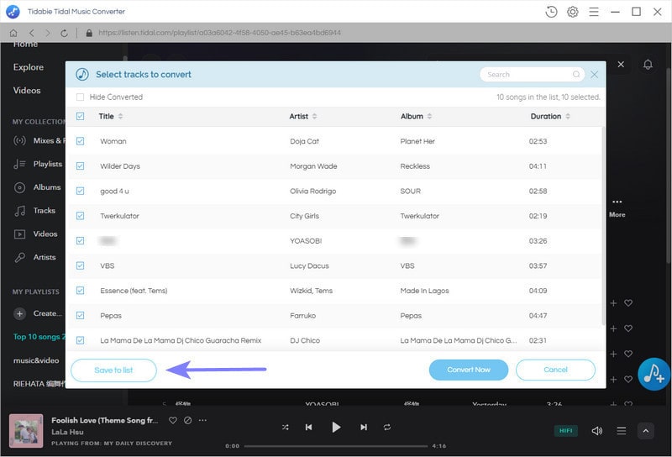672x457 pixels.
Task: Cancel the track selection dialog
Action: (x=555, y=370)
